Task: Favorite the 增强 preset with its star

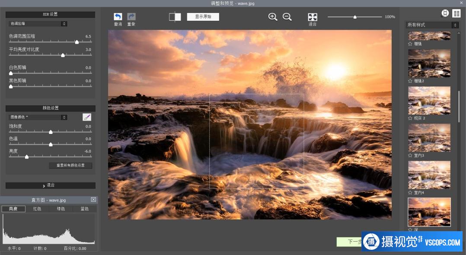Action: (x=410, y=44)
